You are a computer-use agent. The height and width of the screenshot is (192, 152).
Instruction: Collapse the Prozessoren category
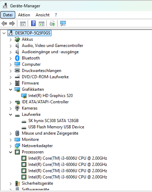click(x=11, y=152)
